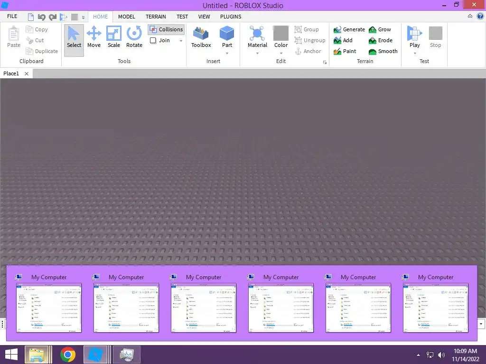
Task: Switch to the MODEL tab
Action: pyautogui.click(x=126, y=17)
